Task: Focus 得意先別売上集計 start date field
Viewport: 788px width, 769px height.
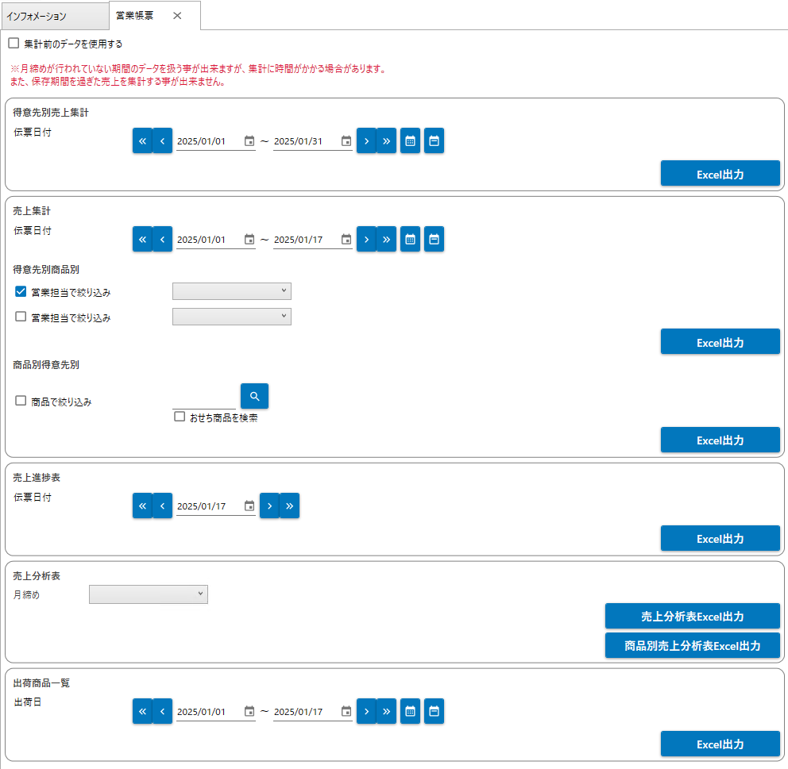Action: 209,141
